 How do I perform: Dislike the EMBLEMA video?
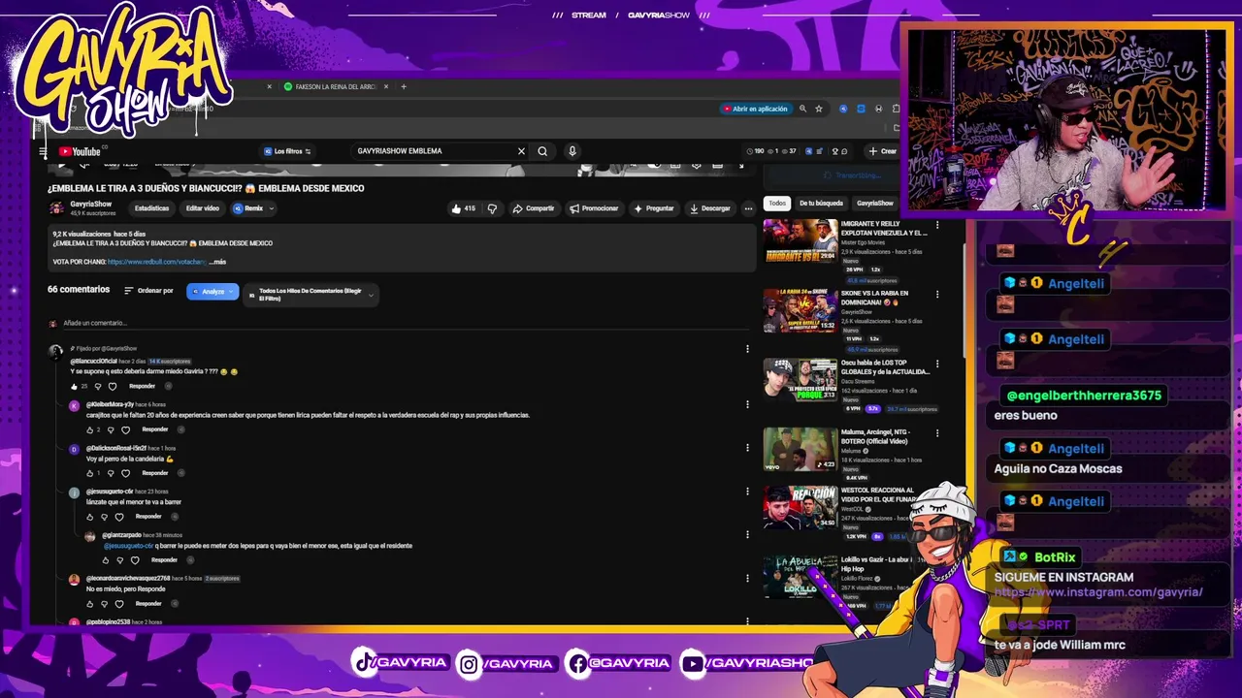tap(492, 208)
